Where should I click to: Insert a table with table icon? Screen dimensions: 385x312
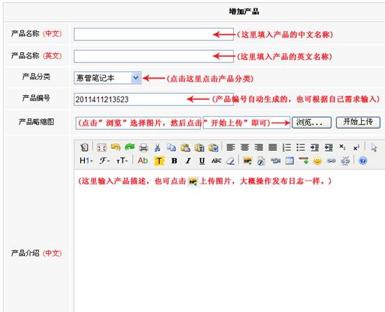pyautogui.click(x=290, y=161)
